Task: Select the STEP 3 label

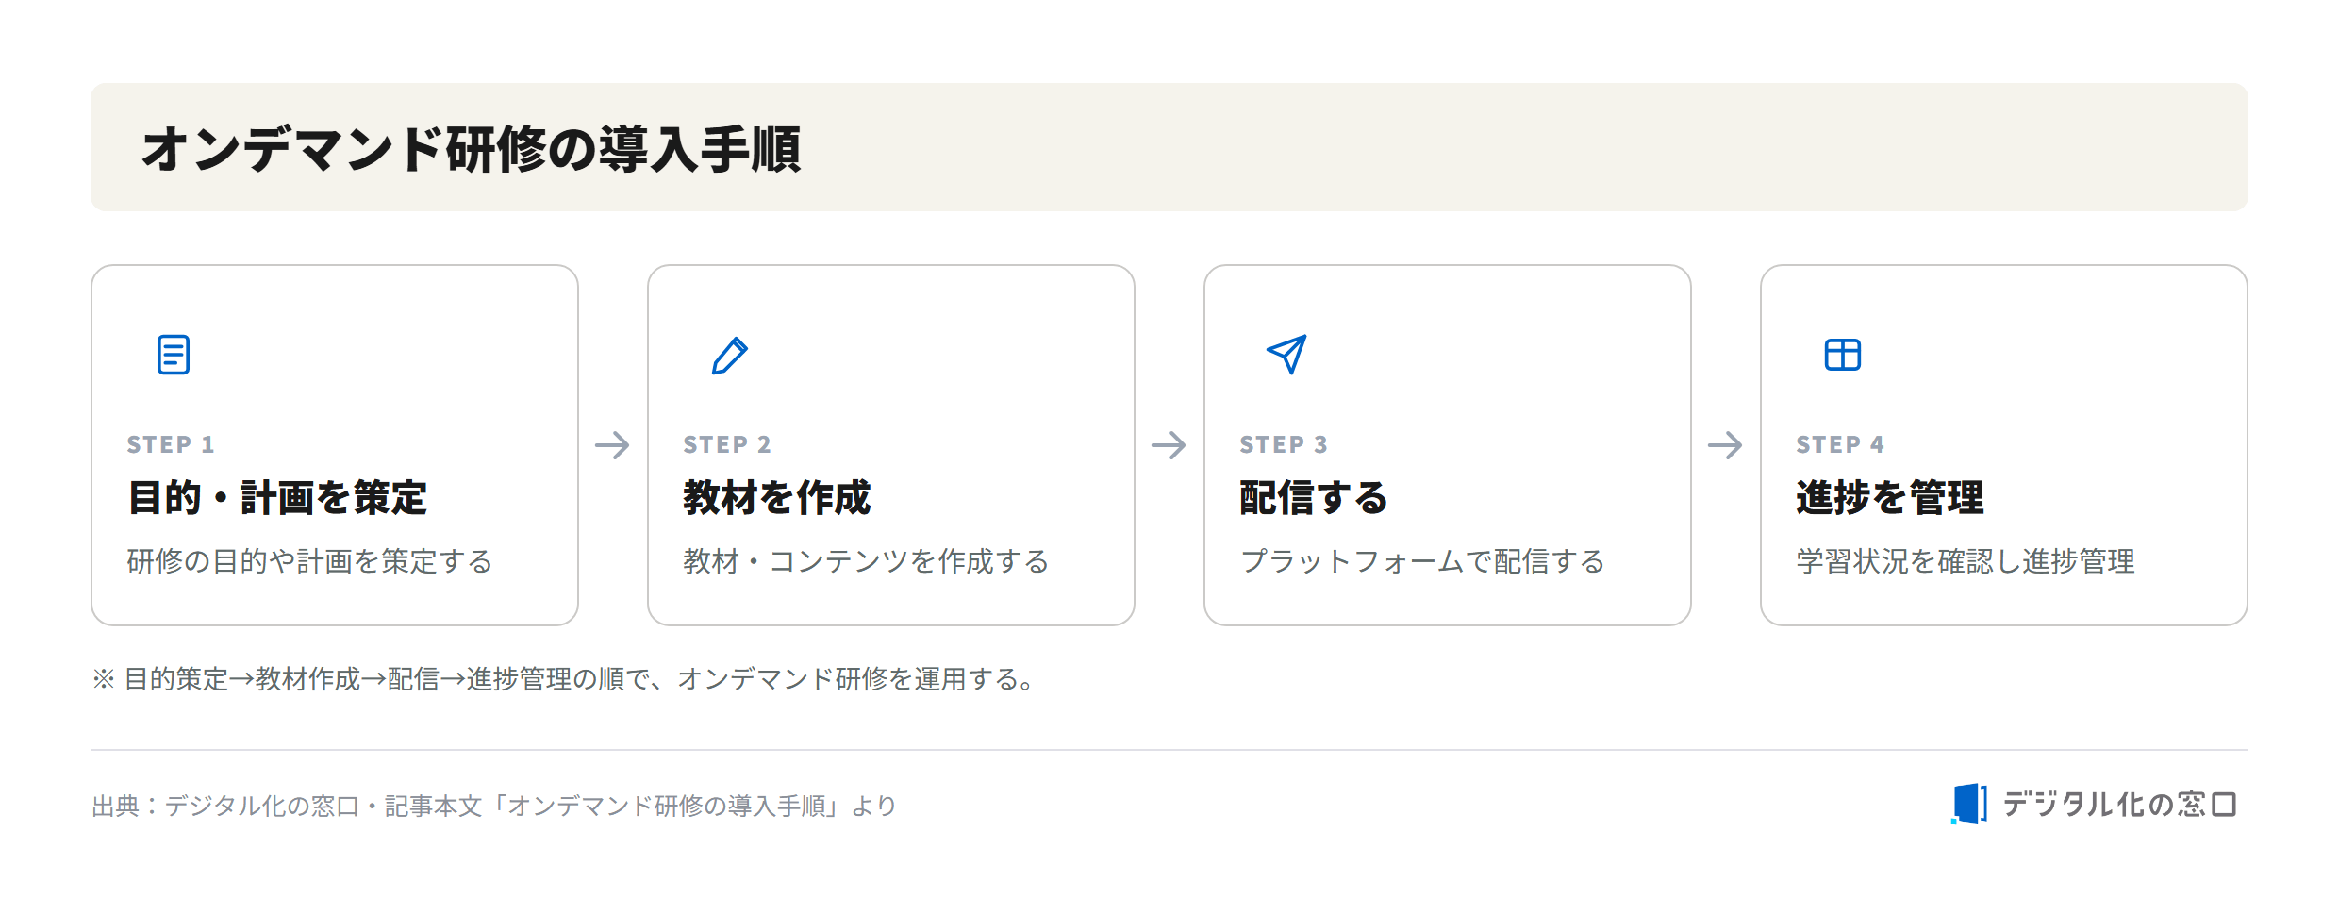Action: pyautogui.click(x=1284, y=444)
